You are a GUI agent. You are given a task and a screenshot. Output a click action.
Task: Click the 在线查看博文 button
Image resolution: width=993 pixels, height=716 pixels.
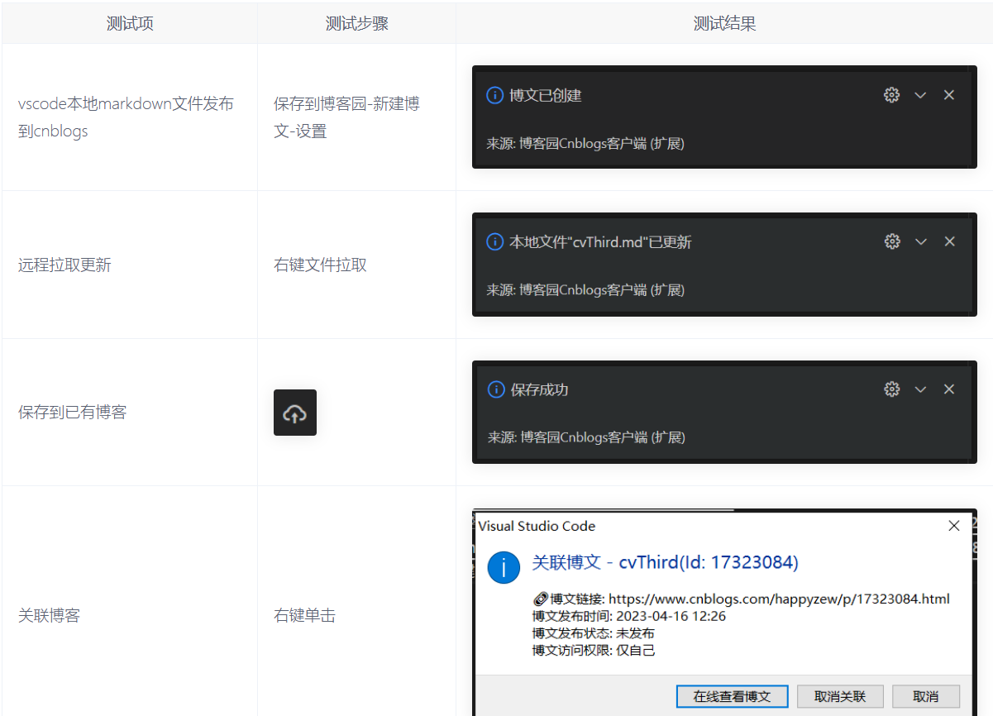732,696
